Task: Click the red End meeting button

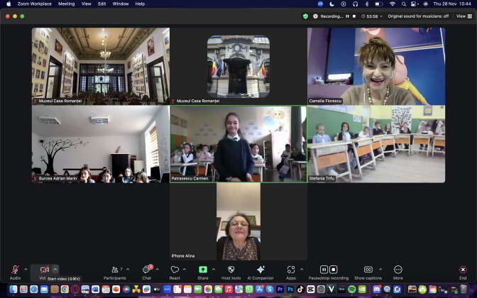Action: pos(463,270)
